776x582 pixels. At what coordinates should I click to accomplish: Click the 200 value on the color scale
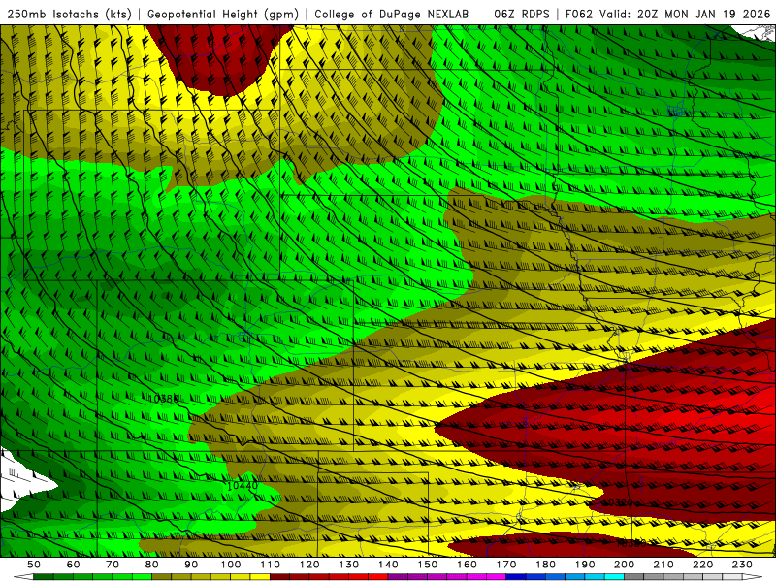pos(624,565)
